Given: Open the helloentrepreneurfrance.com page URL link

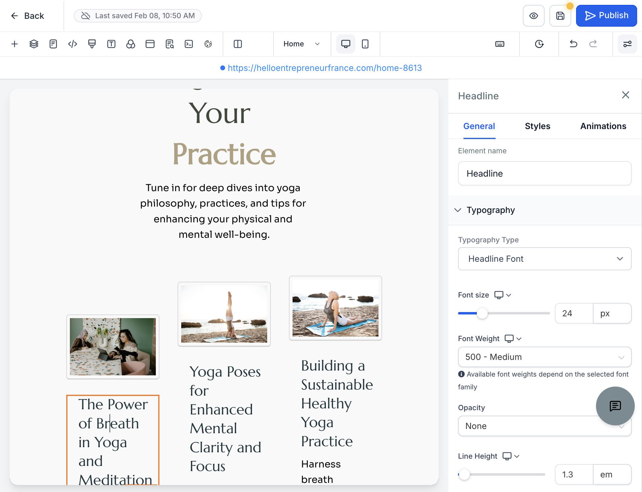Looking at the screenshot, I should click(x=325, y=68).
